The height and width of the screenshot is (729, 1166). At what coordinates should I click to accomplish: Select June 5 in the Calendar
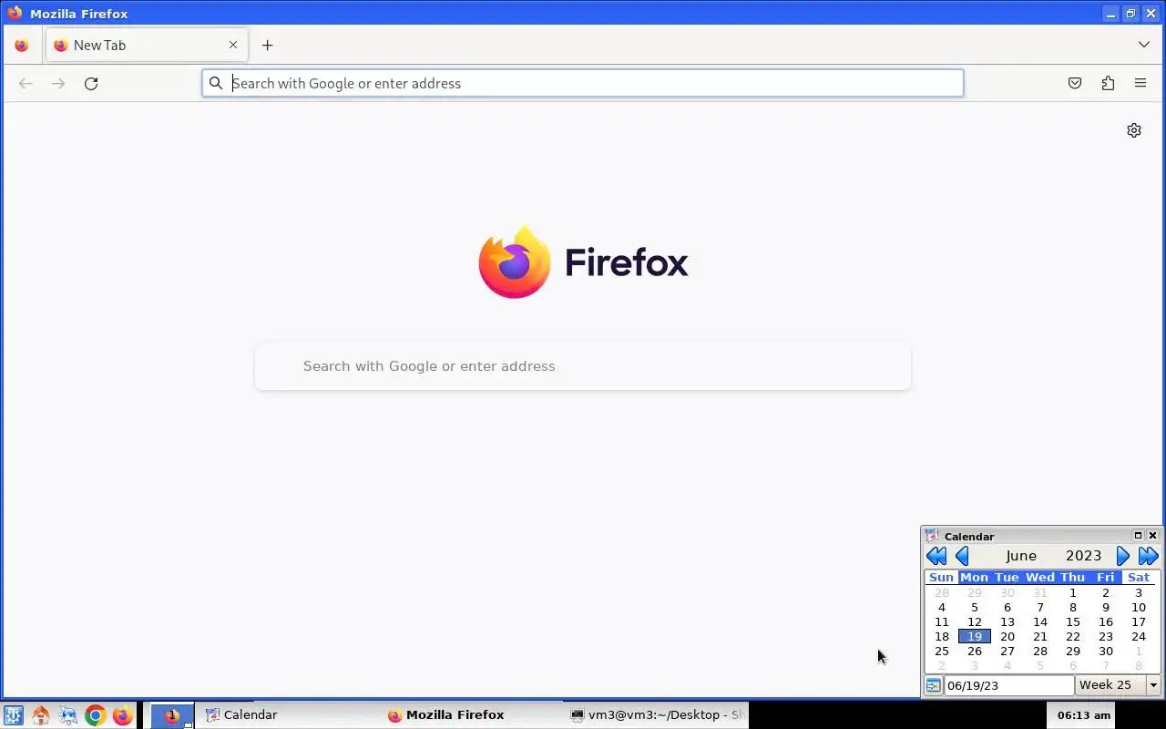click(975, 607)
